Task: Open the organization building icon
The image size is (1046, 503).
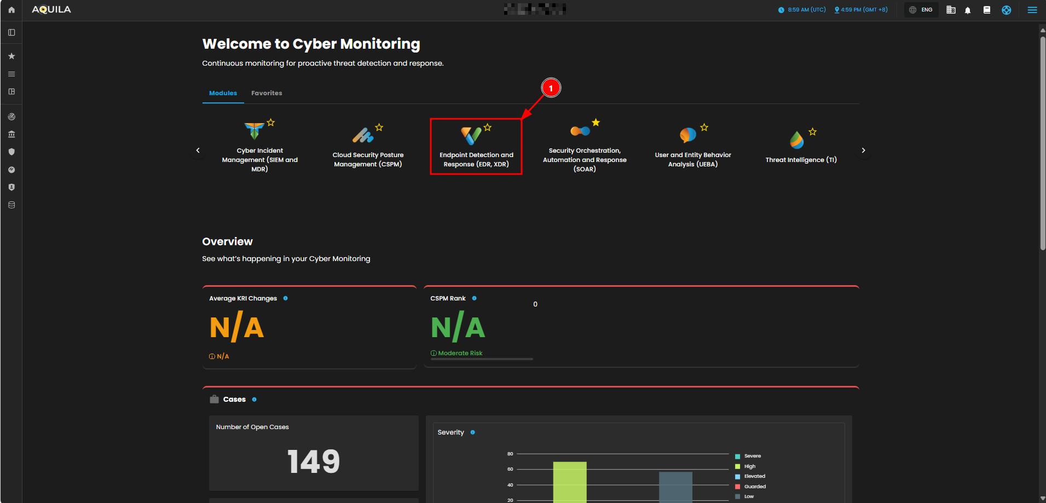Action: point(951,10)
